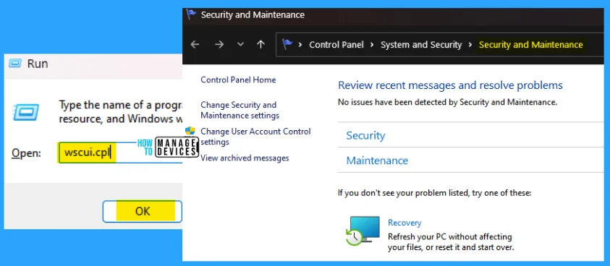Screen dimensions: 610x266
Task: Click the large Run icon beside the description
Action: 26,111
